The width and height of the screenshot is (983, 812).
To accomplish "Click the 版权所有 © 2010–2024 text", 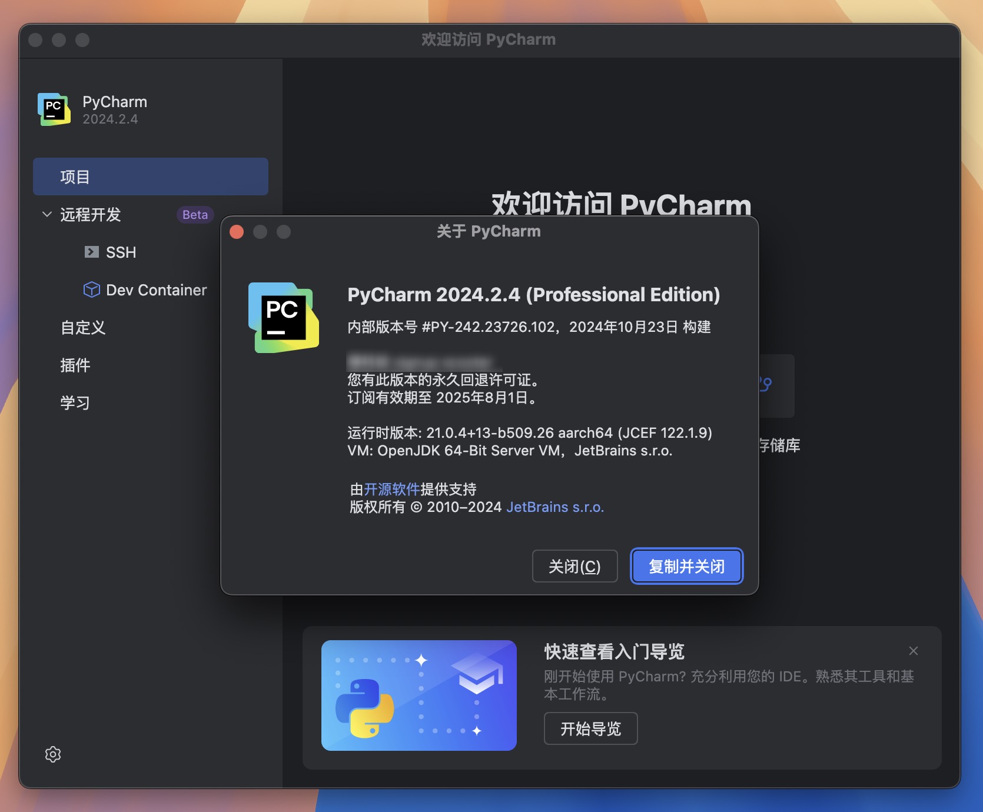I will pyautogui.click(x=426, y=507).
